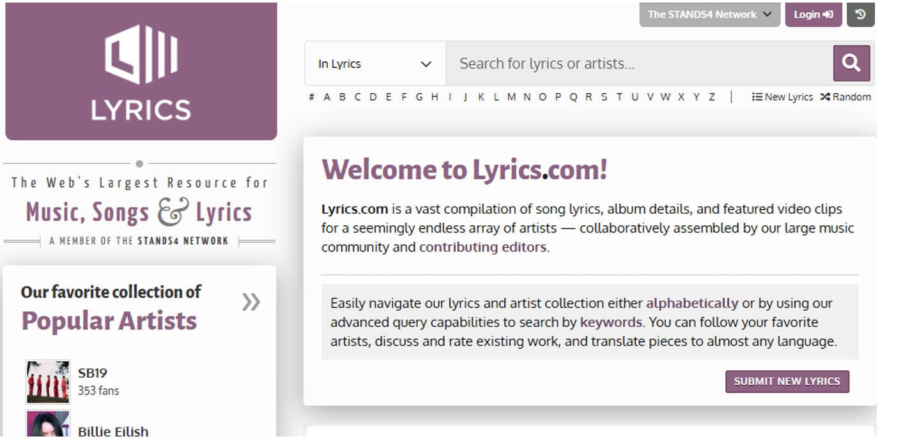Viewport: 901px width, 448px height.
Task: Browse lyrics under letter K
Action: [481, 97]
